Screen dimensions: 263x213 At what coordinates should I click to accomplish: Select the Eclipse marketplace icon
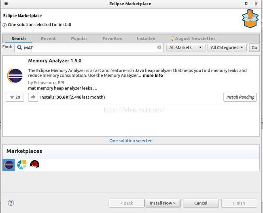coord(9,165)
